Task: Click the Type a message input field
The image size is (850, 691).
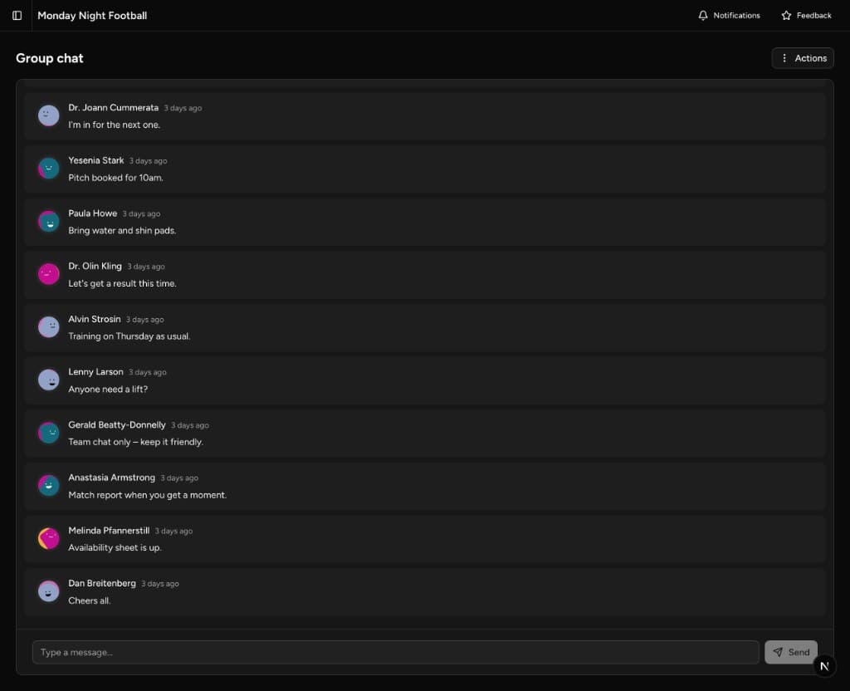Action: 394,652
